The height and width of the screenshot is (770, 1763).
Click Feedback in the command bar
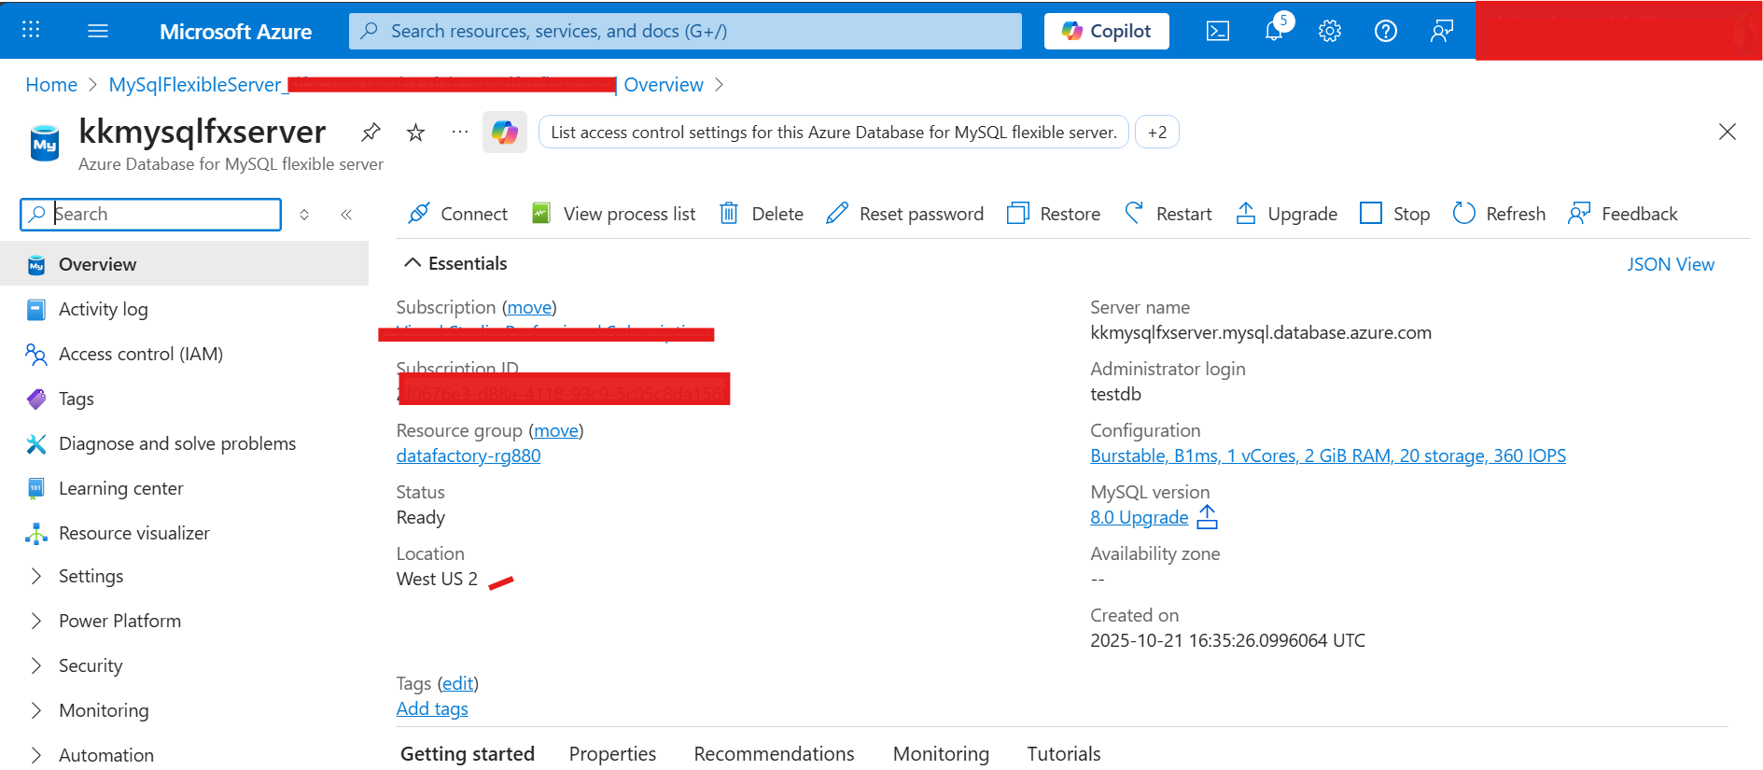pyautogui.click(x=1623, y=214)
